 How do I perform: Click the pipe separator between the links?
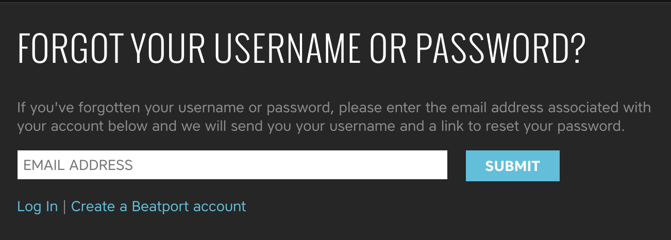point(64,207)
